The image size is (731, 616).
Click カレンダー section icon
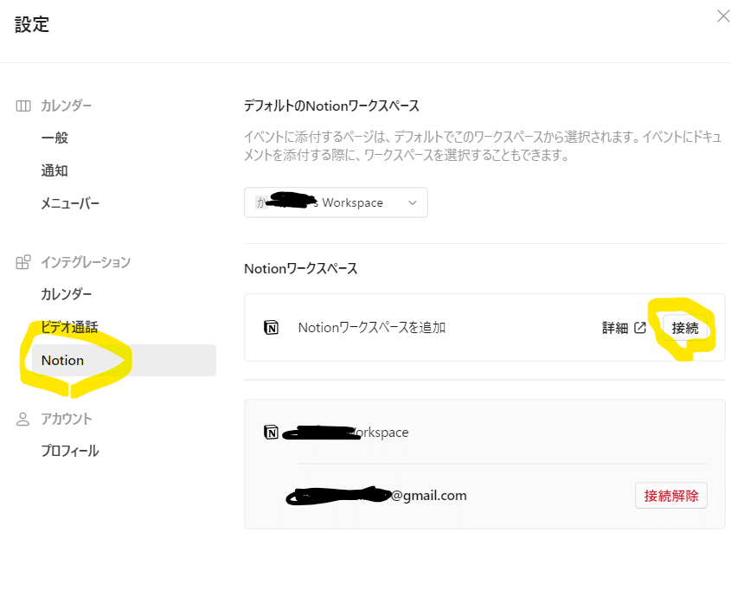23,106
